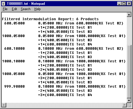Close the Notepad window
The image size is (133, 109).
click(x=129, y=4)
